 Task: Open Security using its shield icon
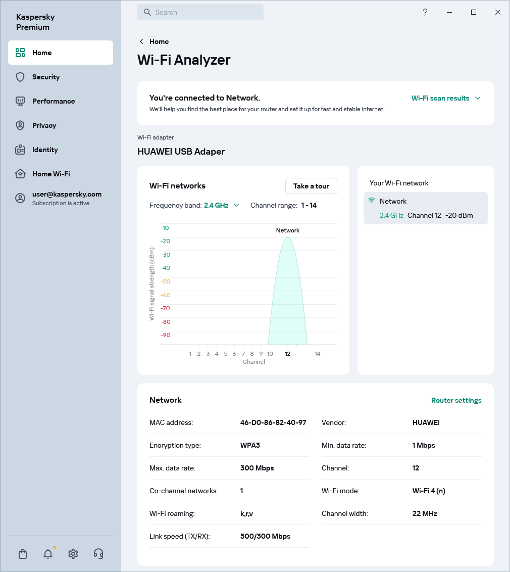[x=20, y=77]
